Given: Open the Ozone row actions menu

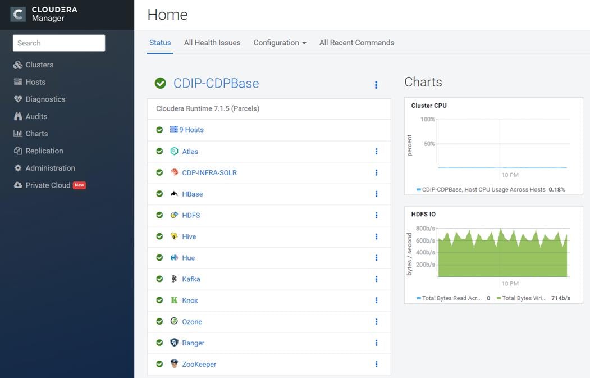Looking at the screenshot, I should click(x=376, y=321).
